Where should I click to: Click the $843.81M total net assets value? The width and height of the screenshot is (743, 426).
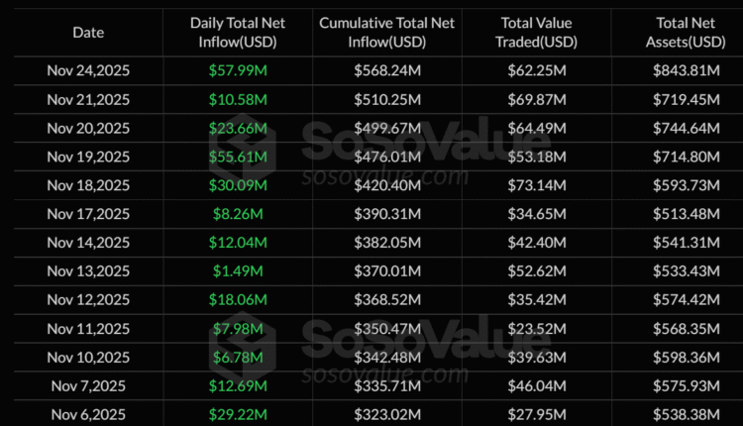[689, 71]
